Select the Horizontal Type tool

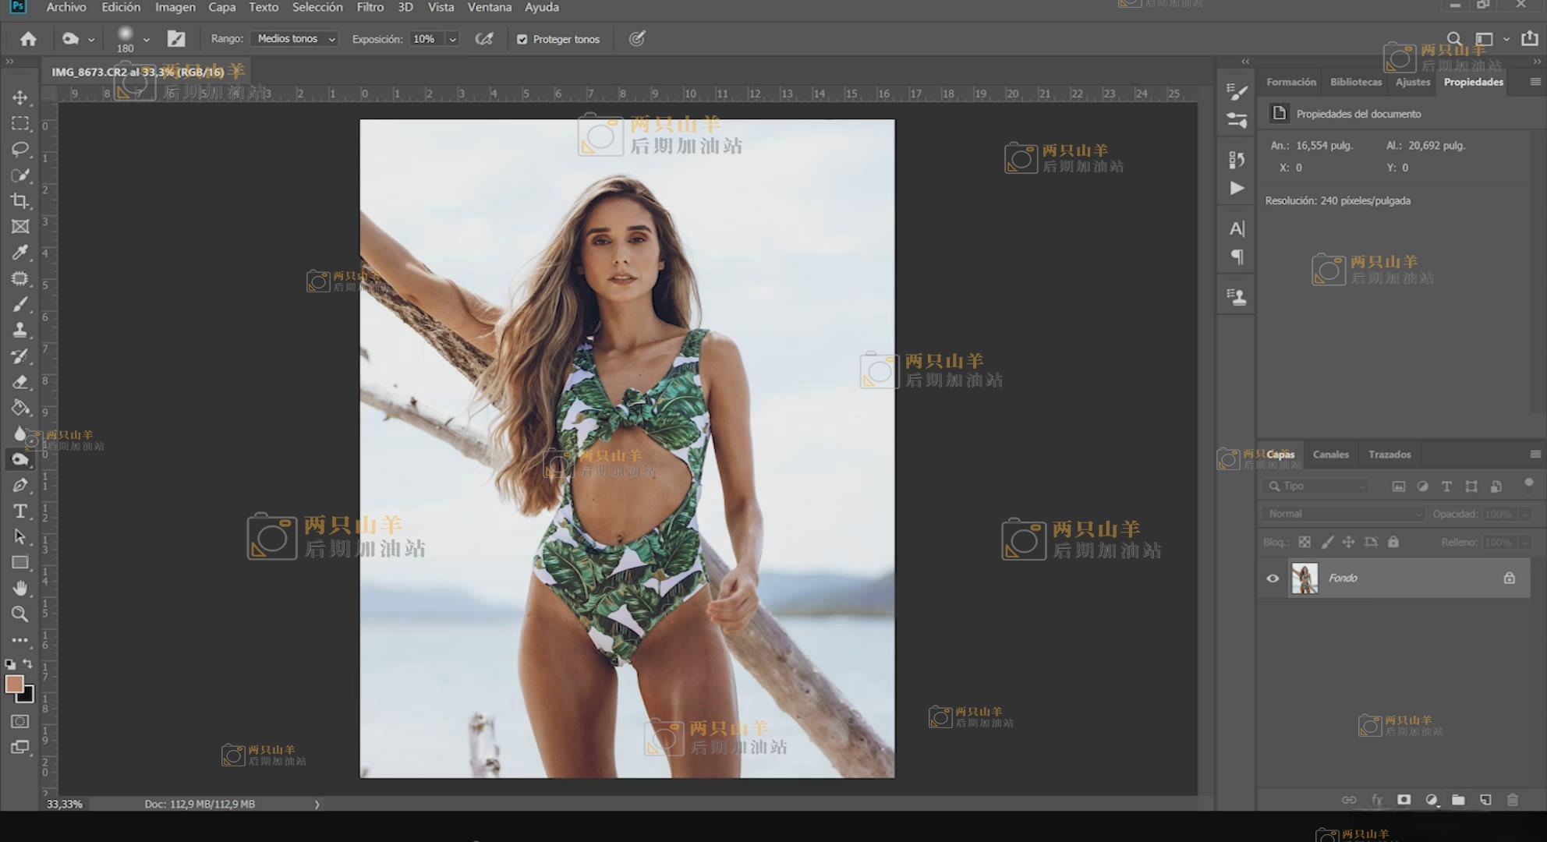pos(20,511)
